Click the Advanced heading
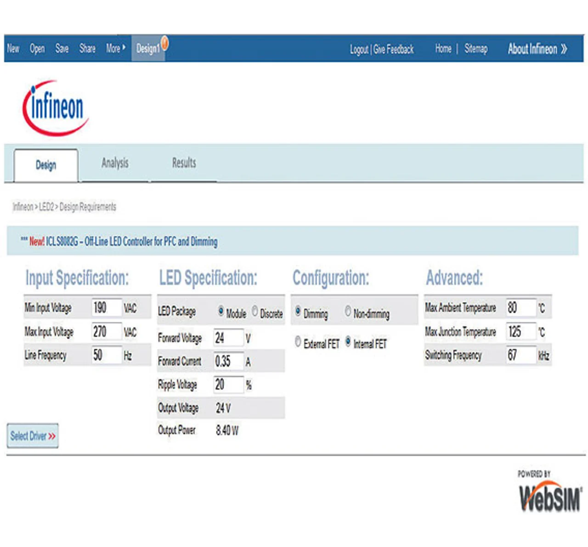The width and height of the screenshot is (588, 547). [x=454, y=278]
